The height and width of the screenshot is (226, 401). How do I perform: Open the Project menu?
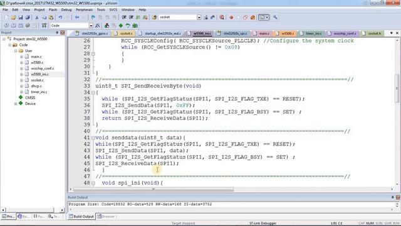(39, 10)
